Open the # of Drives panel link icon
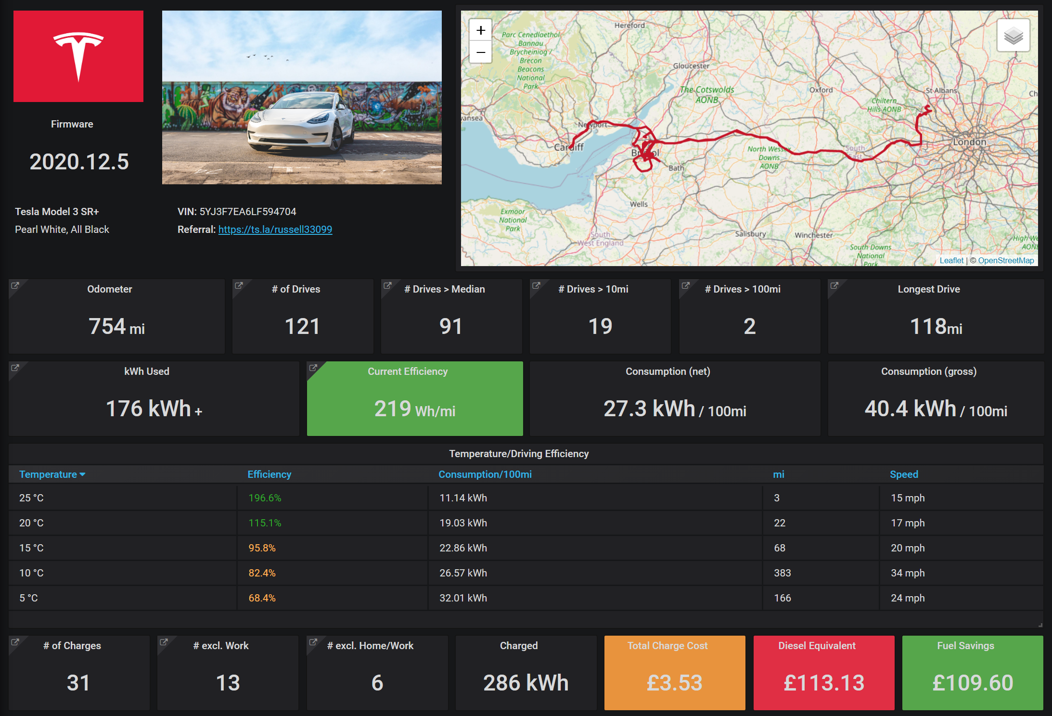 point(239,285)
